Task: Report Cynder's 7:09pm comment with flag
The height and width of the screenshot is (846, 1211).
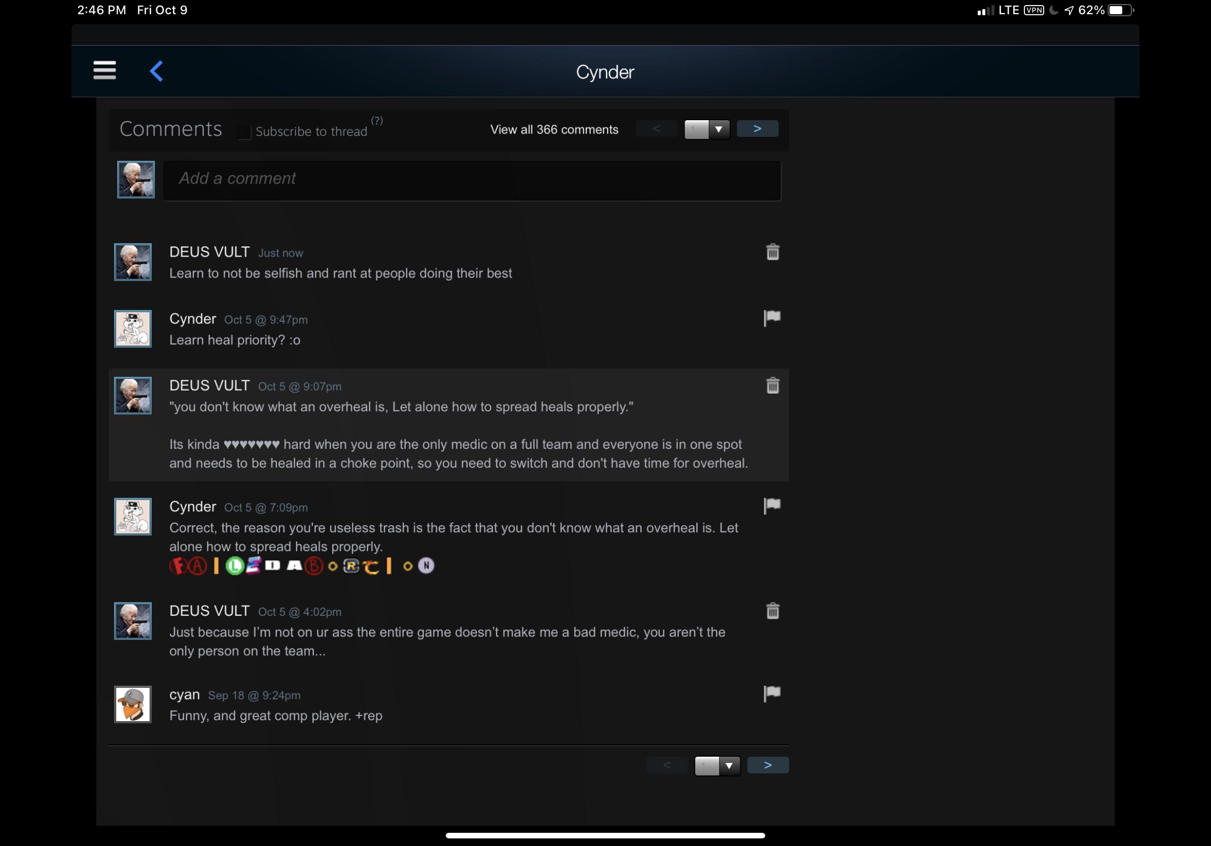Action: 772,505
